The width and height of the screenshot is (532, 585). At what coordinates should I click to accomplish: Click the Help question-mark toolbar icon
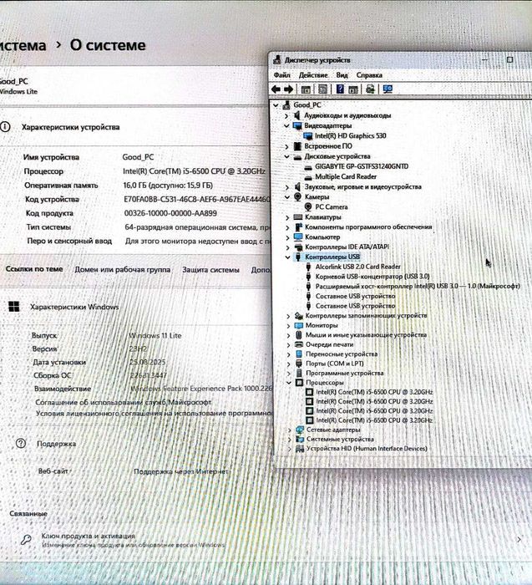(340, 89)
